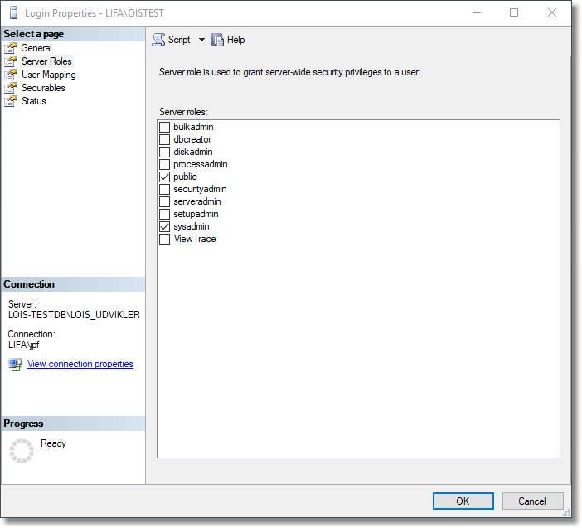Click the Help icon in the toolbar
Image resolution: width=582 pixels, height=528 pixels.
[x=218, y=40]
